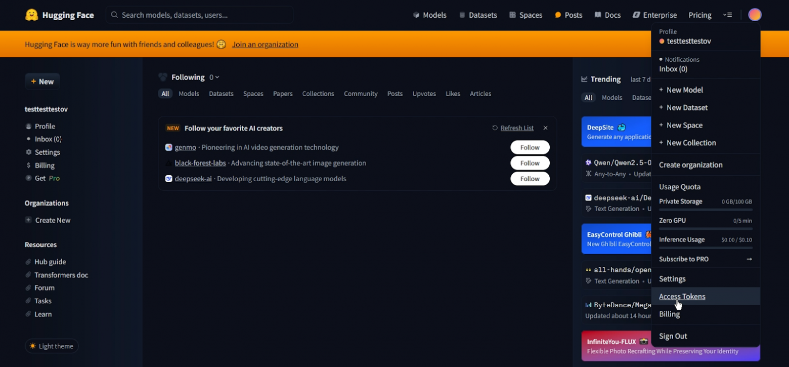Click the Subscribe to PRO arrow

[749, 259]
